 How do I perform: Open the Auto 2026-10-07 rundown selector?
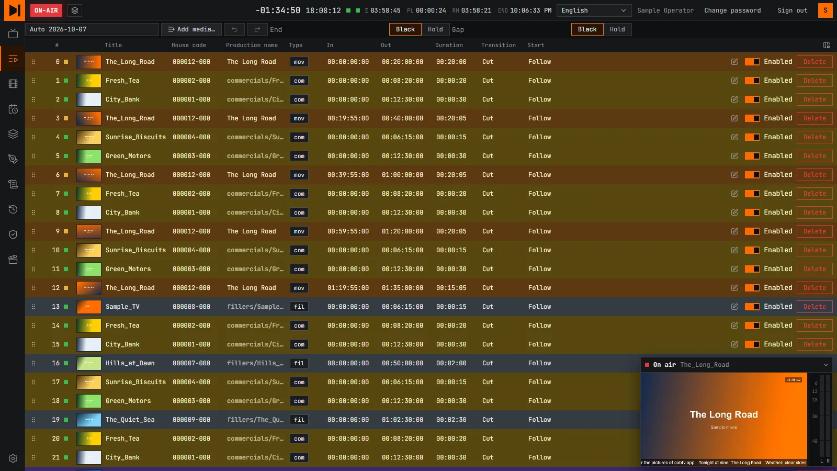(x=92, y=29)
